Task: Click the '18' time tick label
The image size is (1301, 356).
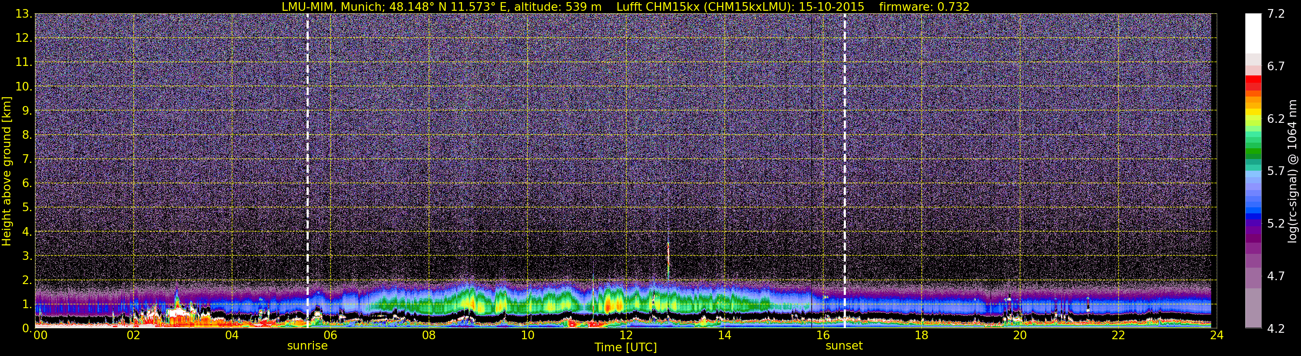Action: (x=921, y=335)
